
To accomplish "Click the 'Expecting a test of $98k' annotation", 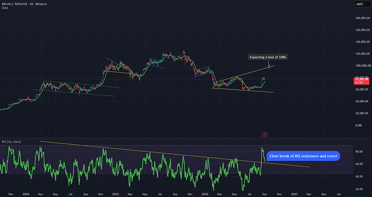I will tap(268, 57).
